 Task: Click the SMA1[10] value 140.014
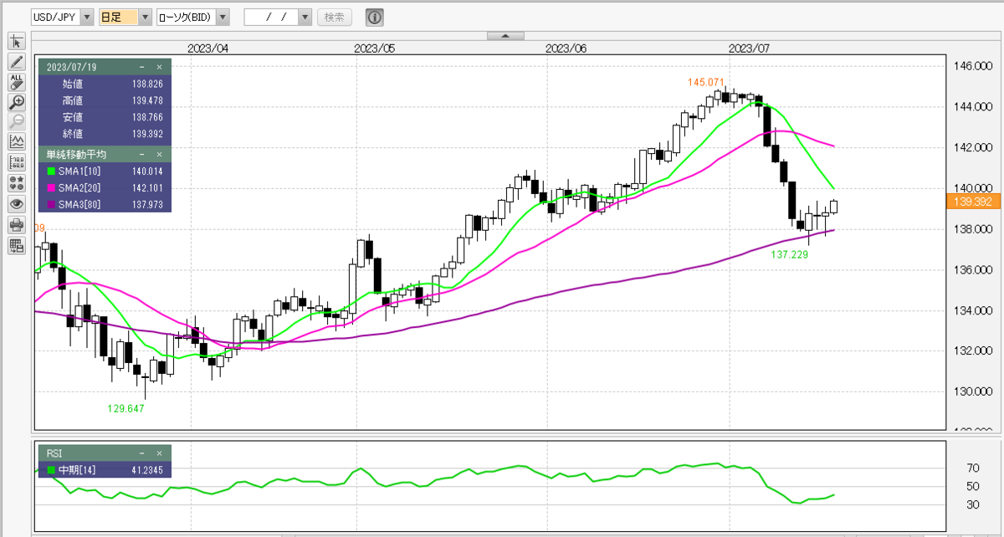[146, 171]
